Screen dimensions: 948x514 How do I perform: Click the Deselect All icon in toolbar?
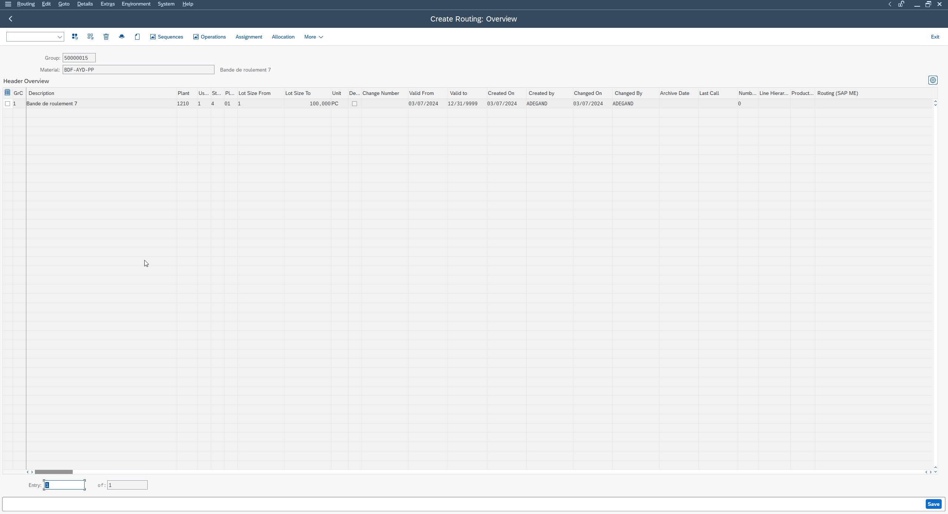click(91, 37)
